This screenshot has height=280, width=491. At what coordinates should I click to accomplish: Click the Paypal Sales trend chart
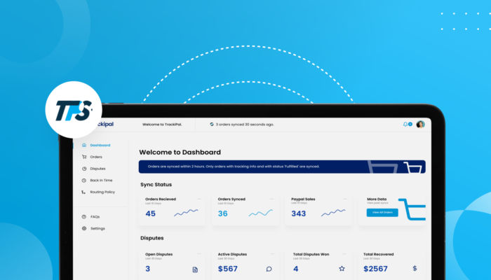pyautogui.click(x=333, y=213)
